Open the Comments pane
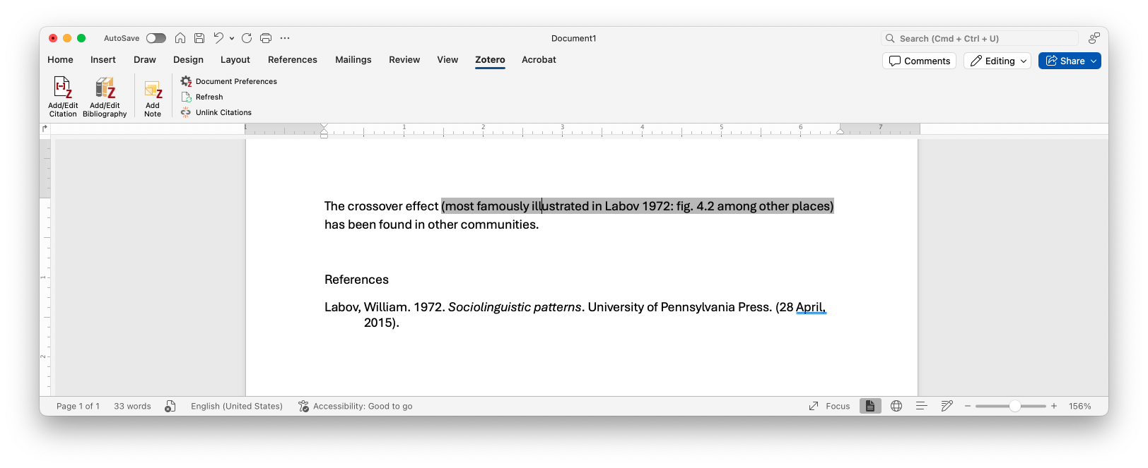Viewport: 1148px width, 468px height. (x=919, y=61)
